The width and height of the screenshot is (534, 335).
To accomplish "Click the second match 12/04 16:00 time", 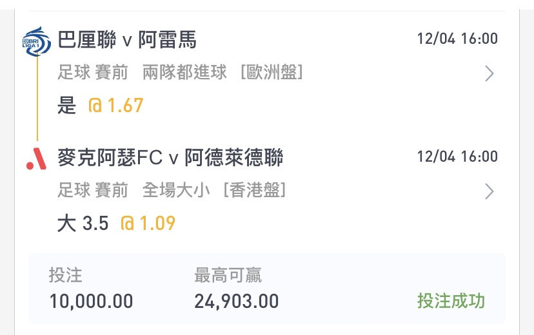I will 457,157.
